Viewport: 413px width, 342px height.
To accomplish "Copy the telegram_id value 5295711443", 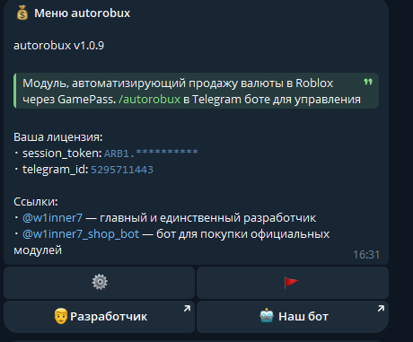I will coord(122,170).
